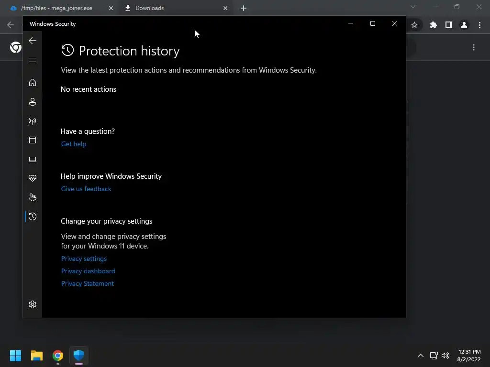Toggle Chrome side panel icon

[x=449, y=25]
